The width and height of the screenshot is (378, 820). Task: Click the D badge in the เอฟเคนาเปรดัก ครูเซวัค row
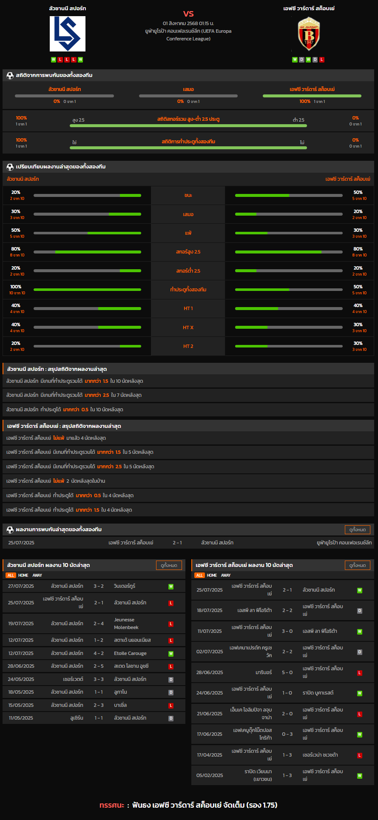click(x=360, y=652)
